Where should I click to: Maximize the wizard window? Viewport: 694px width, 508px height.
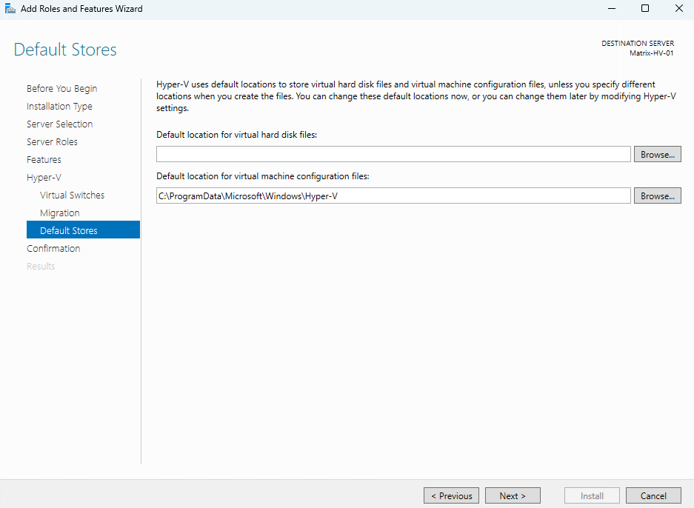tap(645, 8)
